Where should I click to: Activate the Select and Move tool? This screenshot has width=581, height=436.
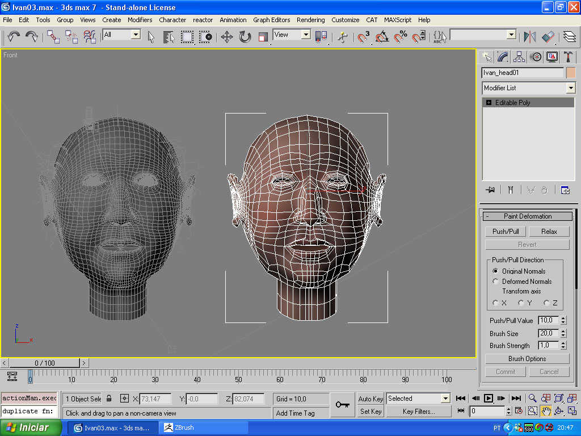(227, 37)
